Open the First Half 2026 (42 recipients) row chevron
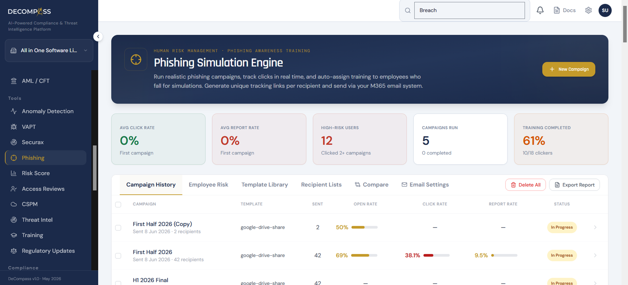Image resolution: width=628 pixels, height=285 pixels. pos(595,255)
